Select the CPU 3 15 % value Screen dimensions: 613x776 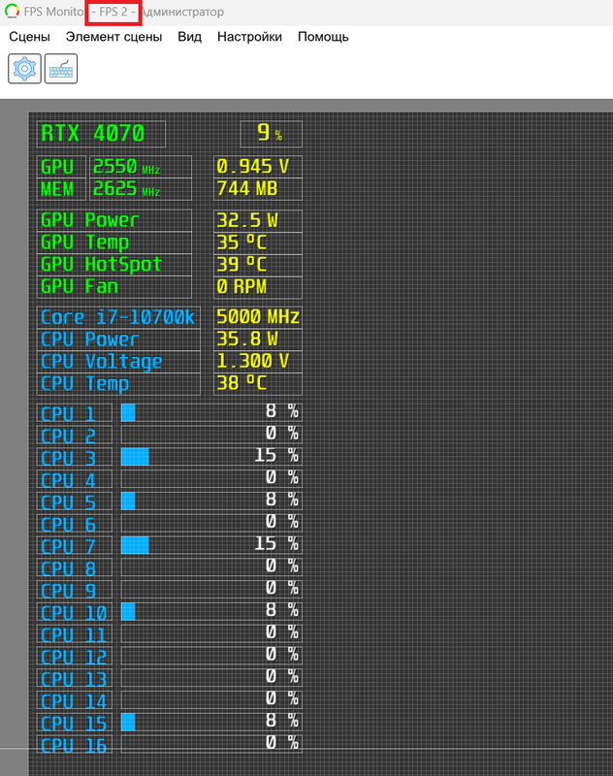pyautogui.click(x=276, y=456)
